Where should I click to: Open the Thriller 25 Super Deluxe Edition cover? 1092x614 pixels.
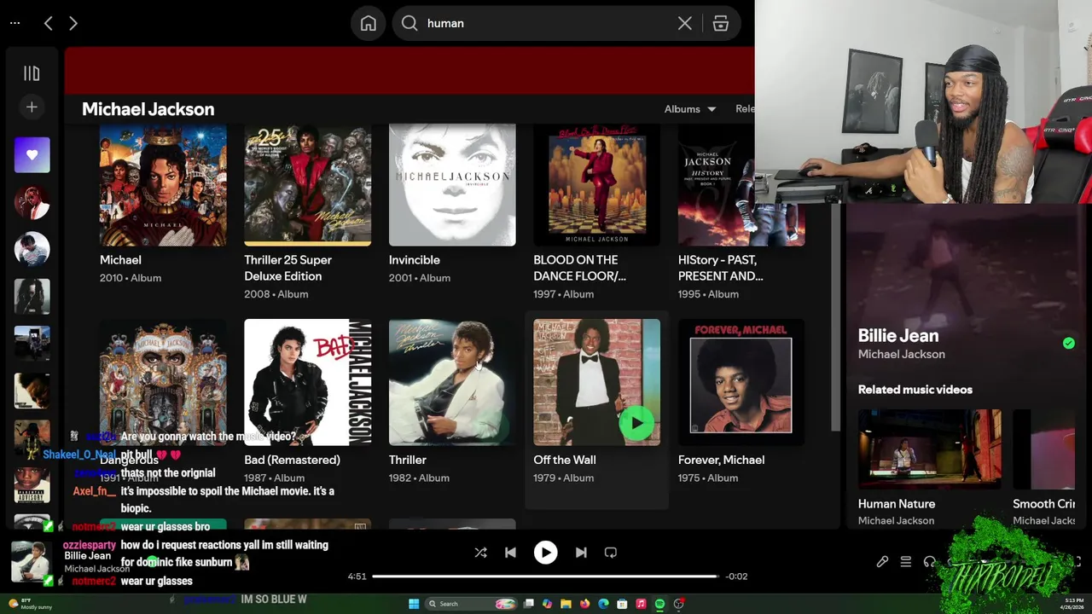pyautogui.click(x=307, y=184)
